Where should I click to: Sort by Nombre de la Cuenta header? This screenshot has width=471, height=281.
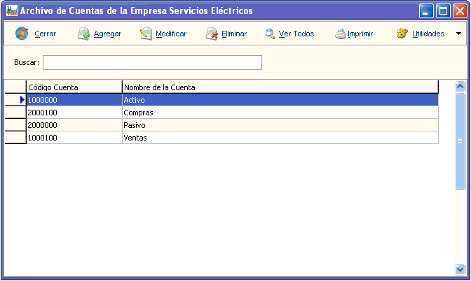click(280, 87)
